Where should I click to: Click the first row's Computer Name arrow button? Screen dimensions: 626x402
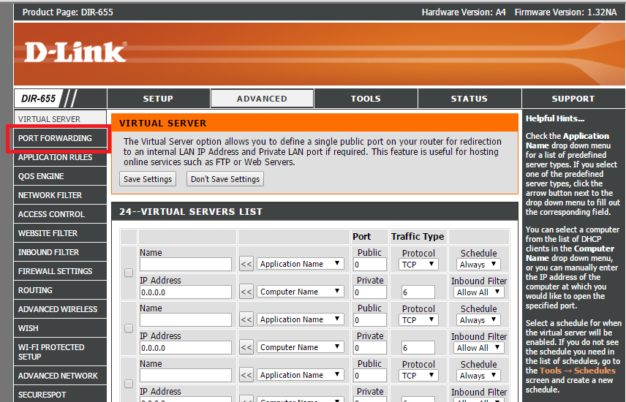click(x=246, y=292)
